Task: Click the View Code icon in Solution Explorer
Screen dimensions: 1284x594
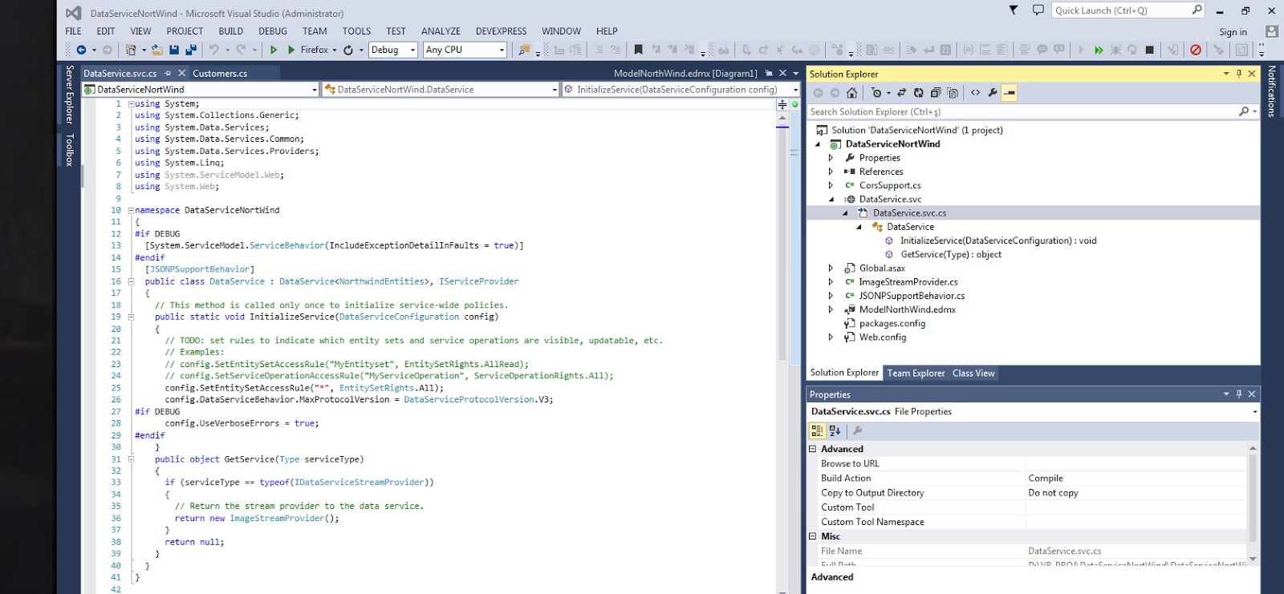Action: (x=975, y=93)
